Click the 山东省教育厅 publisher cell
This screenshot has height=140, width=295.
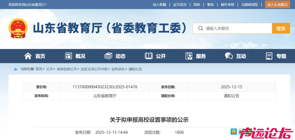point(105,96)
